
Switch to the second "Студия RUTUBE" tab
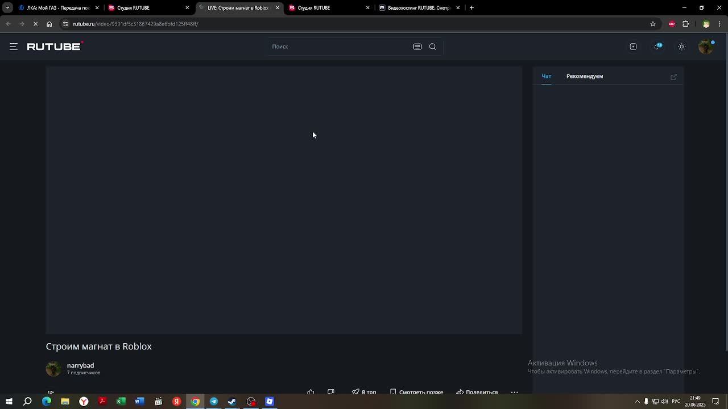329,8
